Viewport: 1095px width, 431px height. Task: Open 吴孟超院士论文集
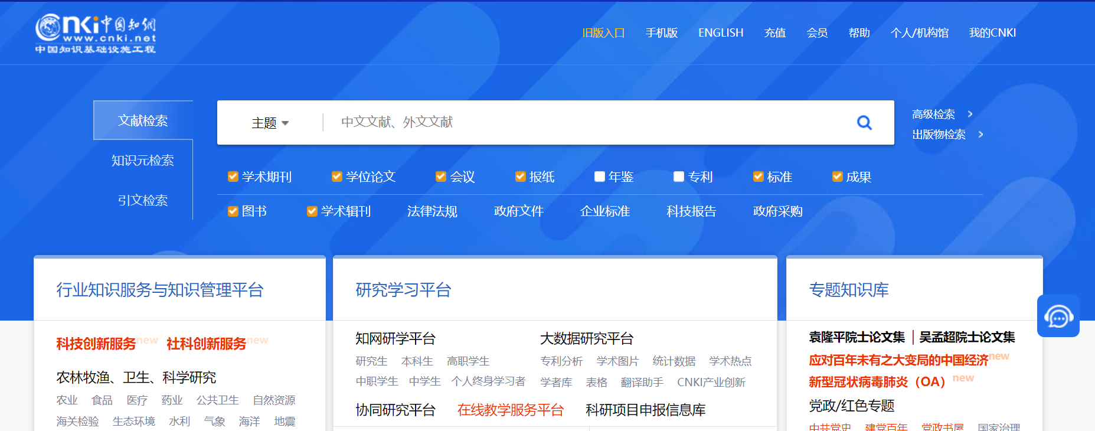tap(967, 337)
